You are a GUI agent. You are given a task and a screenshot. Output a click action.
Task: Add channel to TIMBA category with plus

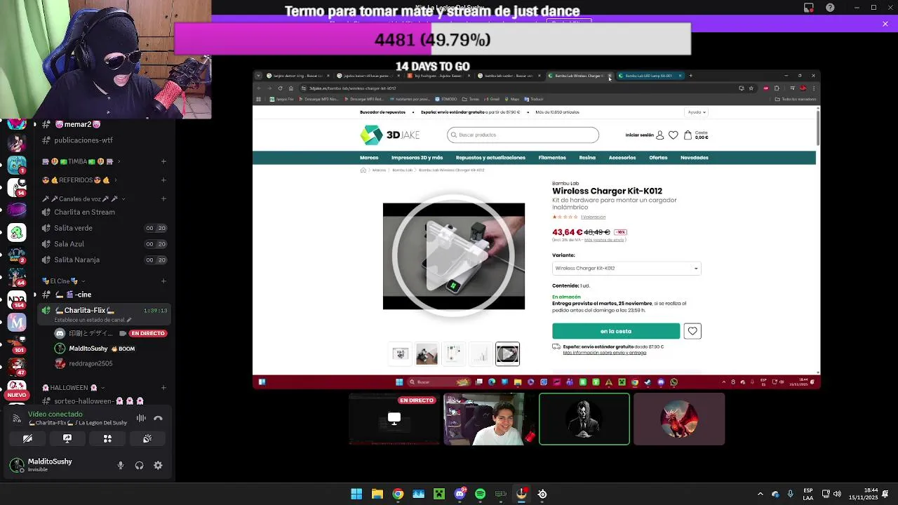tap(163, 161)
